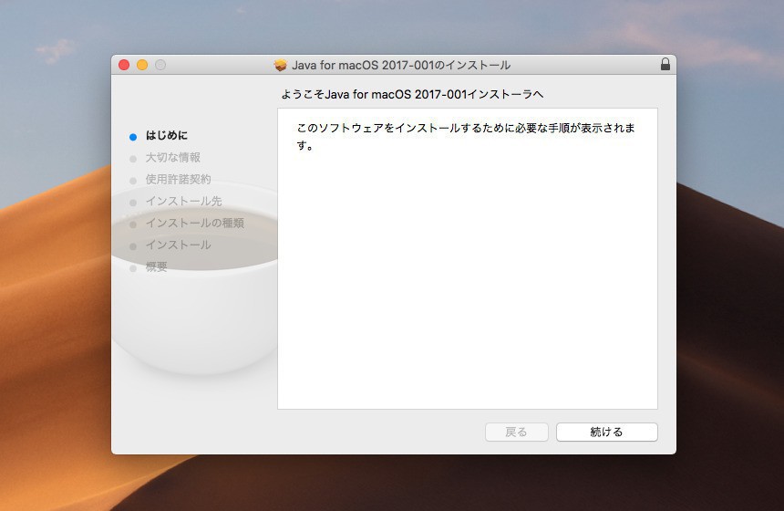Select the 使用許諾契約 step
Image resolution: width=784 pixels, height=511 pixels.
[178, 179]
